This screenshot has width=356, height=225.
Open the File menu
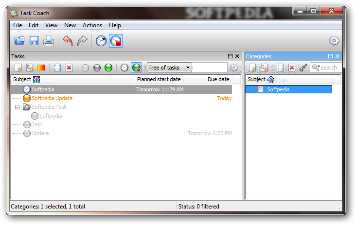pyautogui.click(x=18, y=25)
